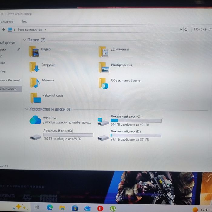Click the refresh icon in address bar
The height and width of the screenshot is (212, 212).
[x=186, y=29]
